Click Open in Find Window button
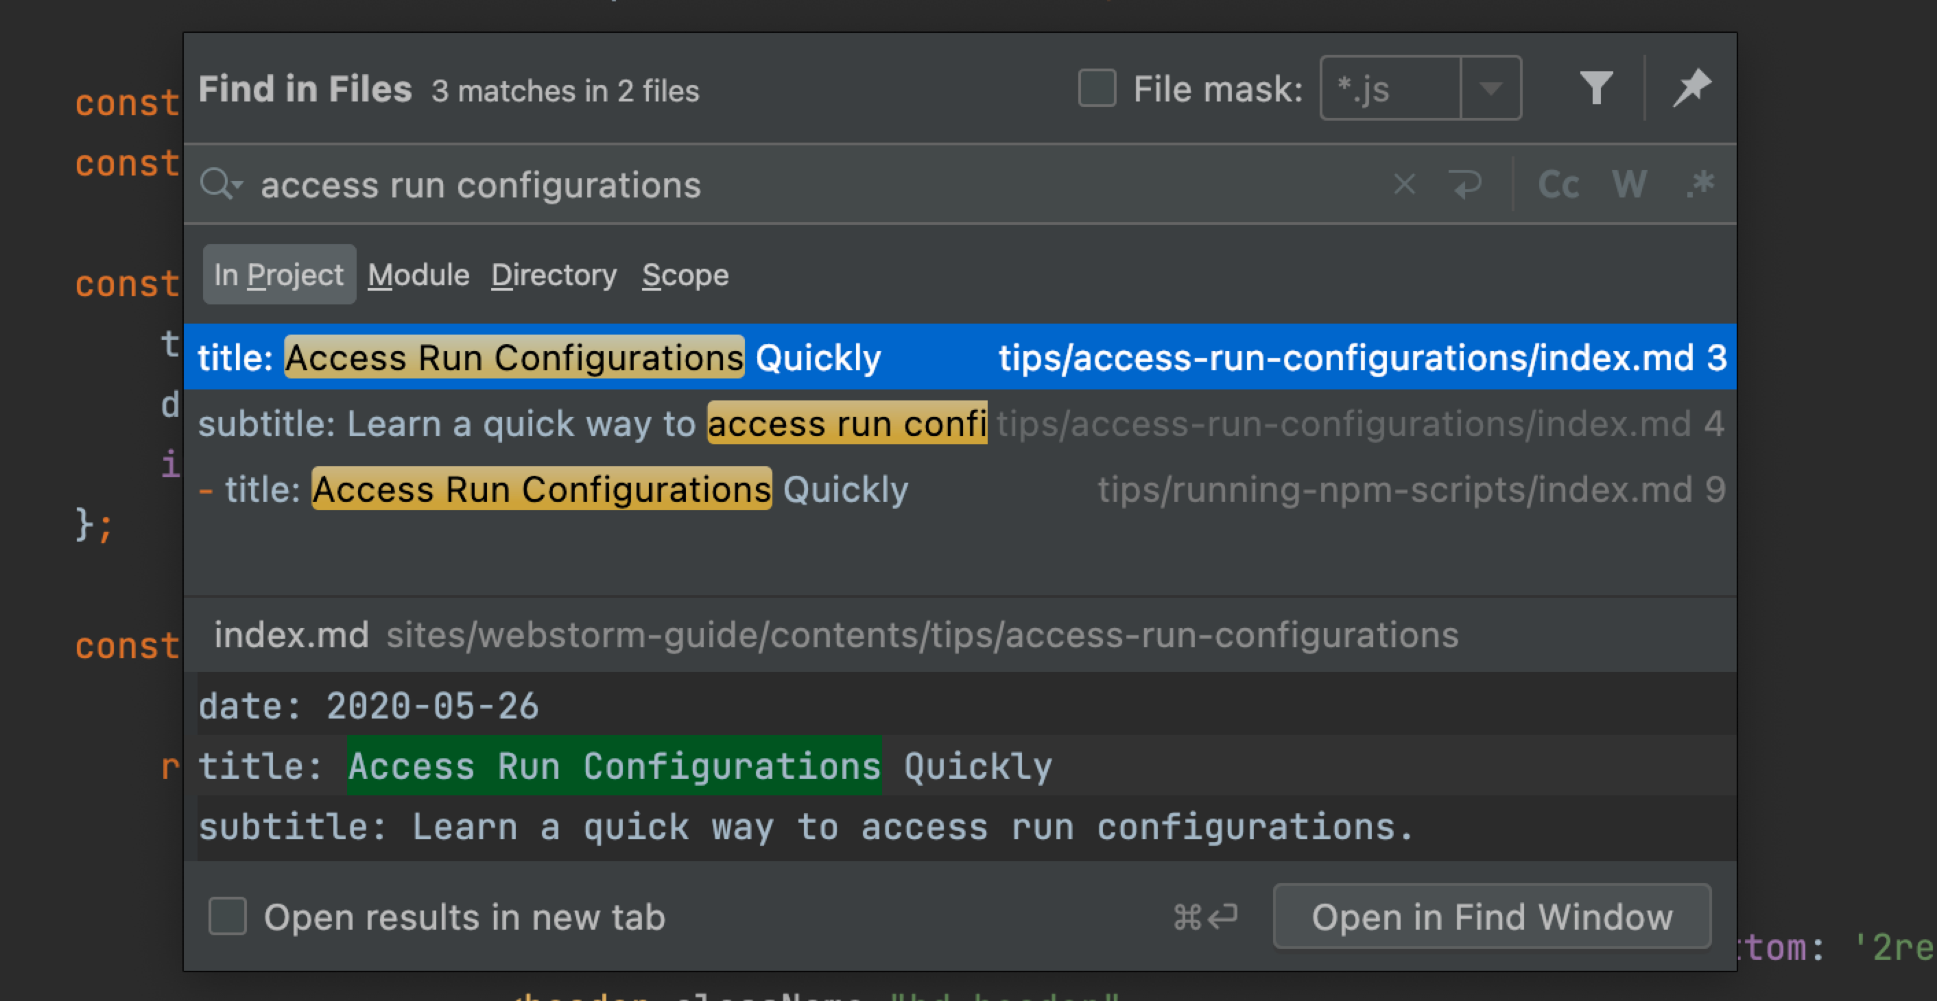1937x1001 pixels. pyautogui.click(x=1492, y=917)
